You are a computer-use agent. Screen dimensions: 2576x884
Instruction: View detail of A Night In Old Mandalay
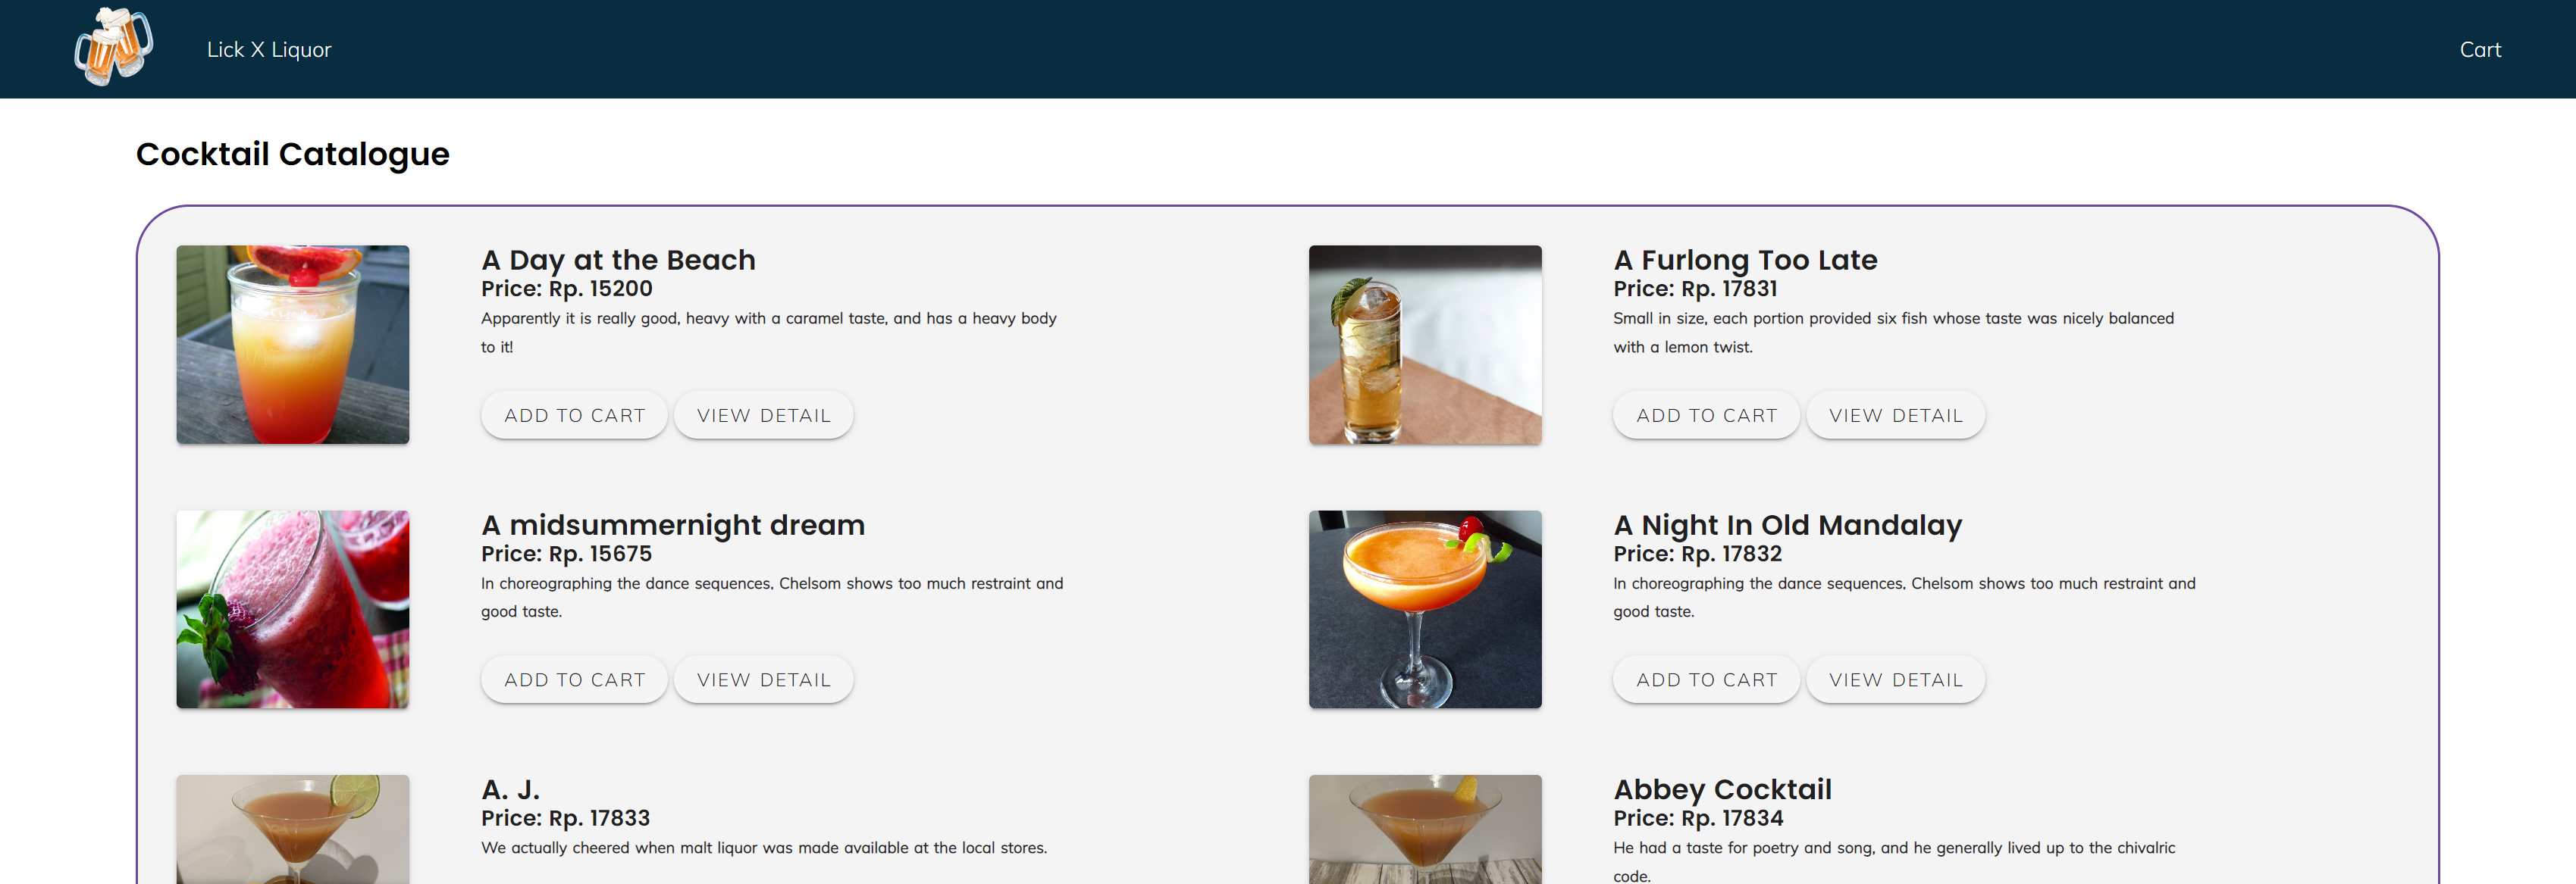[x=1895, y=678]
